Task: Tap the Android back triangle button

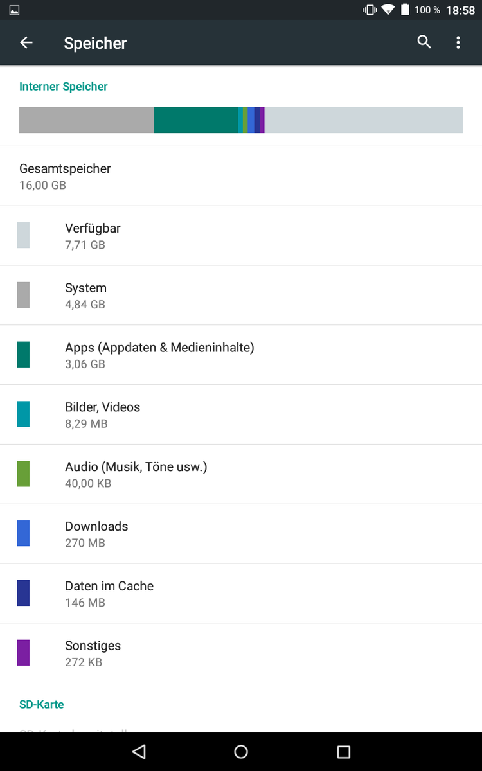Action: (139, 751)
